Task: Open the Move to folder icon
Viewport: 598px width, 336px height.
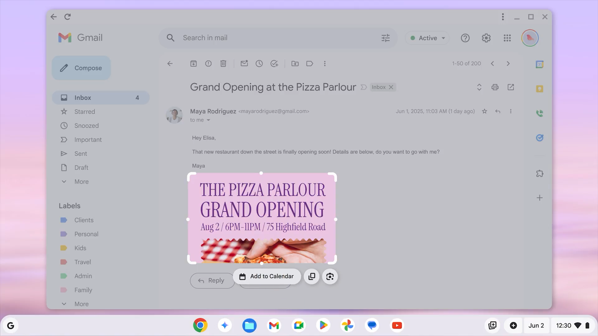Action: coord(295,63)
